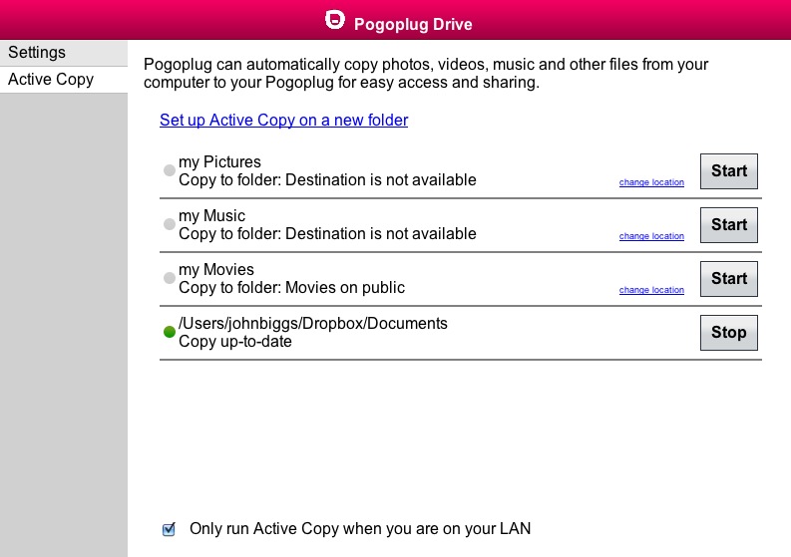This screenshot has width=791, height=557.
Task: Click the /Users/johnbiggs/Dropbox/Documents path
Action: (313, 324)
